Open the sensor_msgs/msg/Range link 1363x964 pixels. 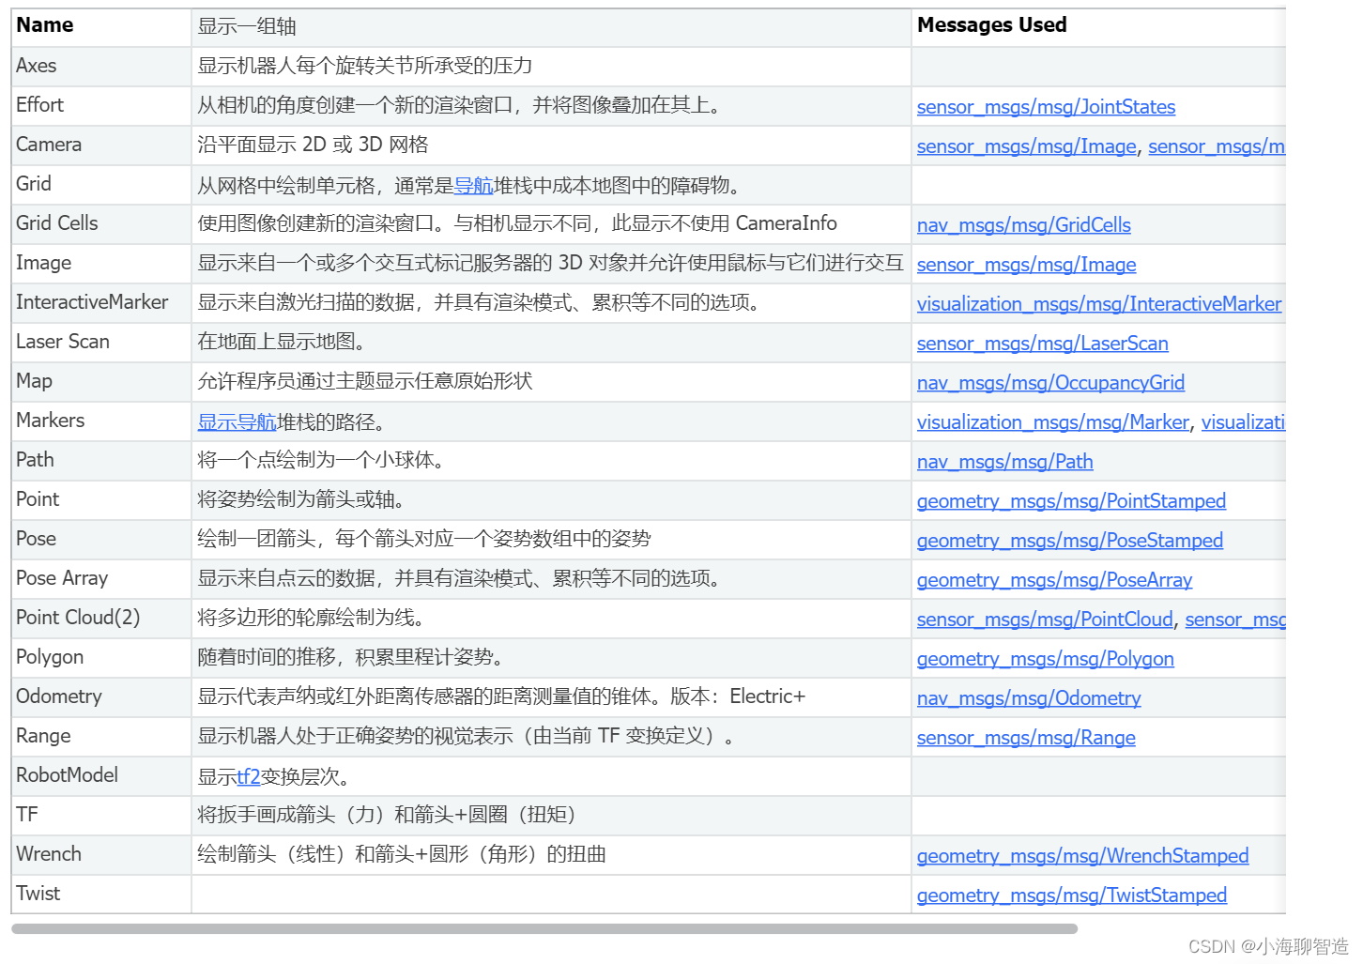point(1026,738)
